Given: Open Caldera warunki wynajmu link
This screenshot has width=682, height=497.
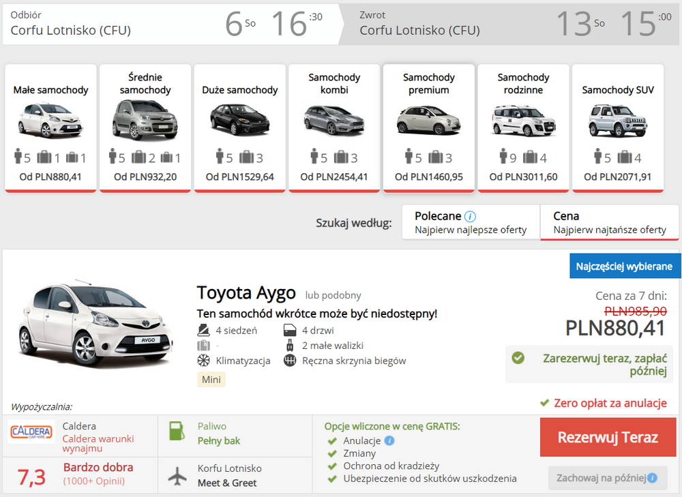Looking at the screenshot, I should coord(98,444).
